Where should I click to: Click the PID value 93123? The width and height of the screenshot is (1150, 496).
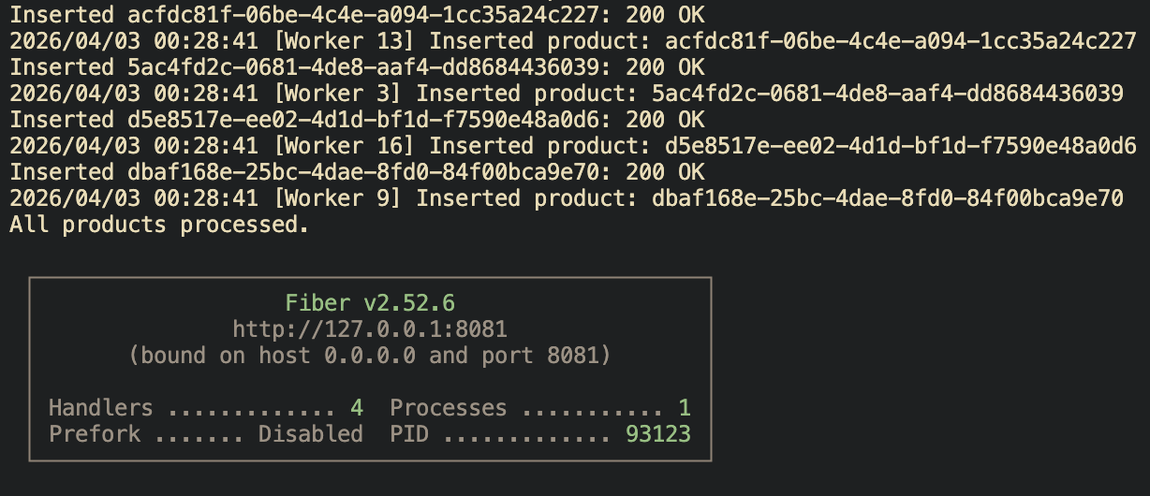tap(657, 434)
